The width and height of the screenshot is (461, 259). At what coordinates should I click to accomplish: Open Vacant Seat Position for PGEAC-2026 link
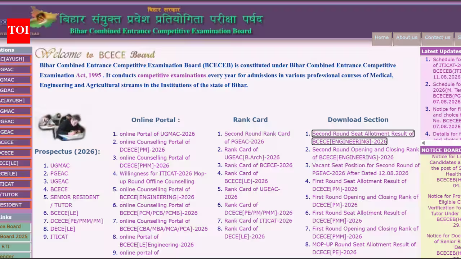366,169
